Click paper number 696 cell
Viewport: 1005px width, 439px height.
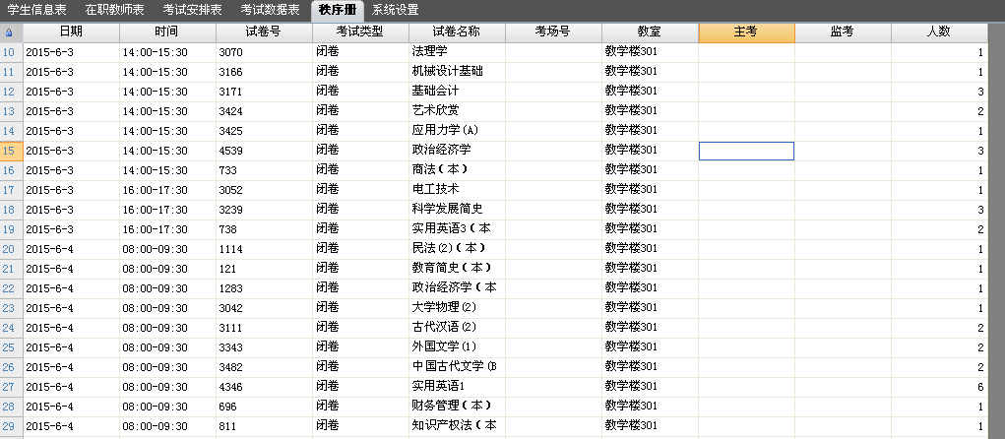[x=264, y=407]
